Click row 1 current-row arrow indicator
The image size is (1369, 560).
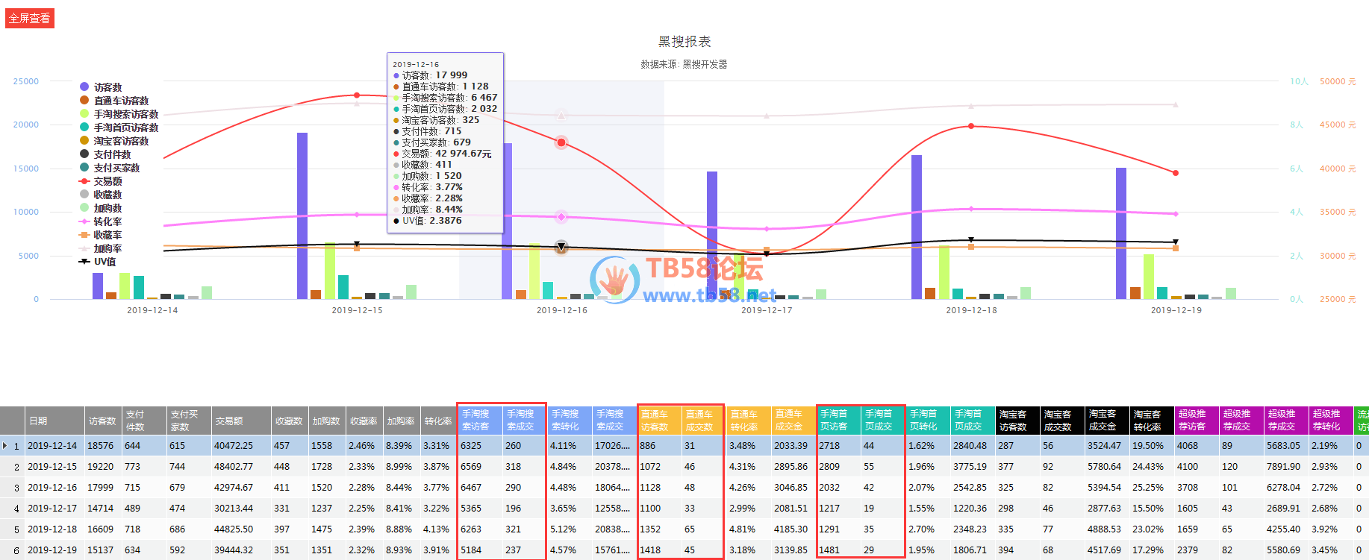click(x=5, y=446)
